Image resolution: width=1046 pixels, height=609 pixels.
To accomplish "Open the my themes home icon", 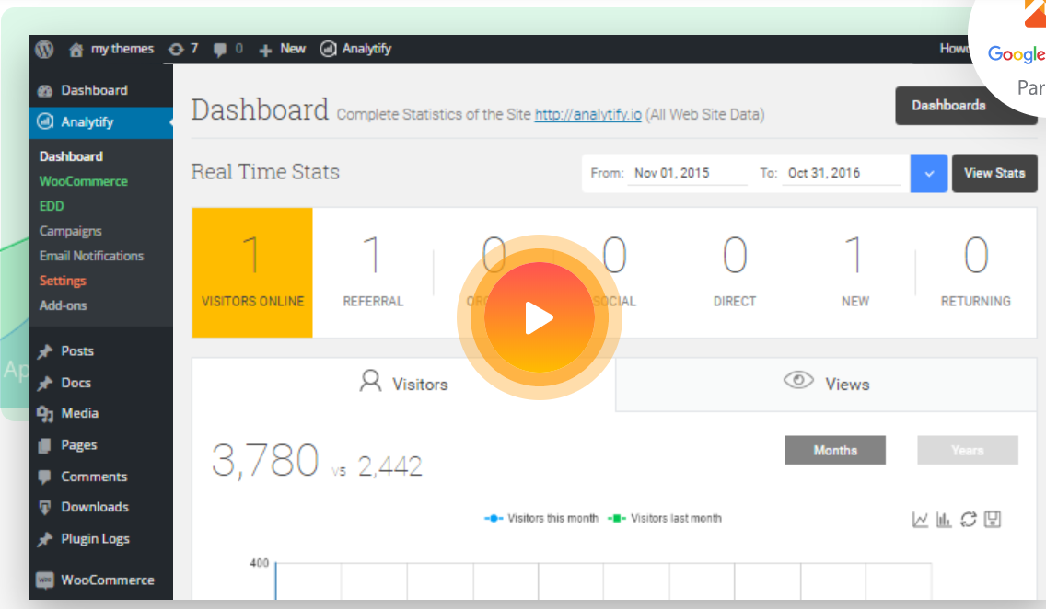I will coord(76,50).
